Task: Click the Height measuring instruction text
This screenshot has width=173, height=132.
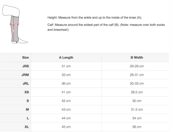Action: [95, 18]
